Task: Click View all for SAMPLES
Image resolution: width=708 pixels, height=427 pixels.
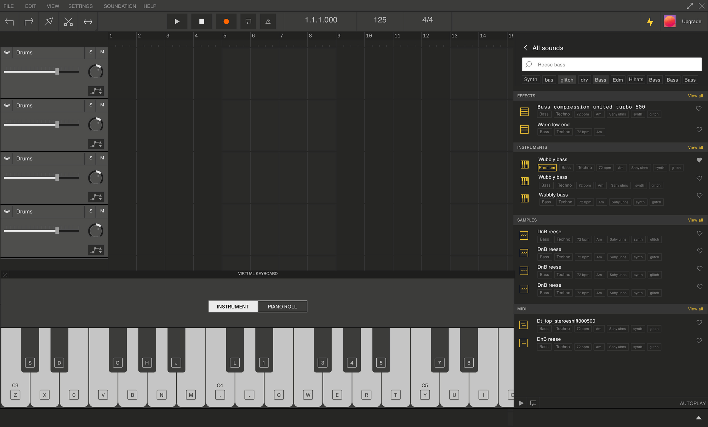Action: click(x=695, y=220)
